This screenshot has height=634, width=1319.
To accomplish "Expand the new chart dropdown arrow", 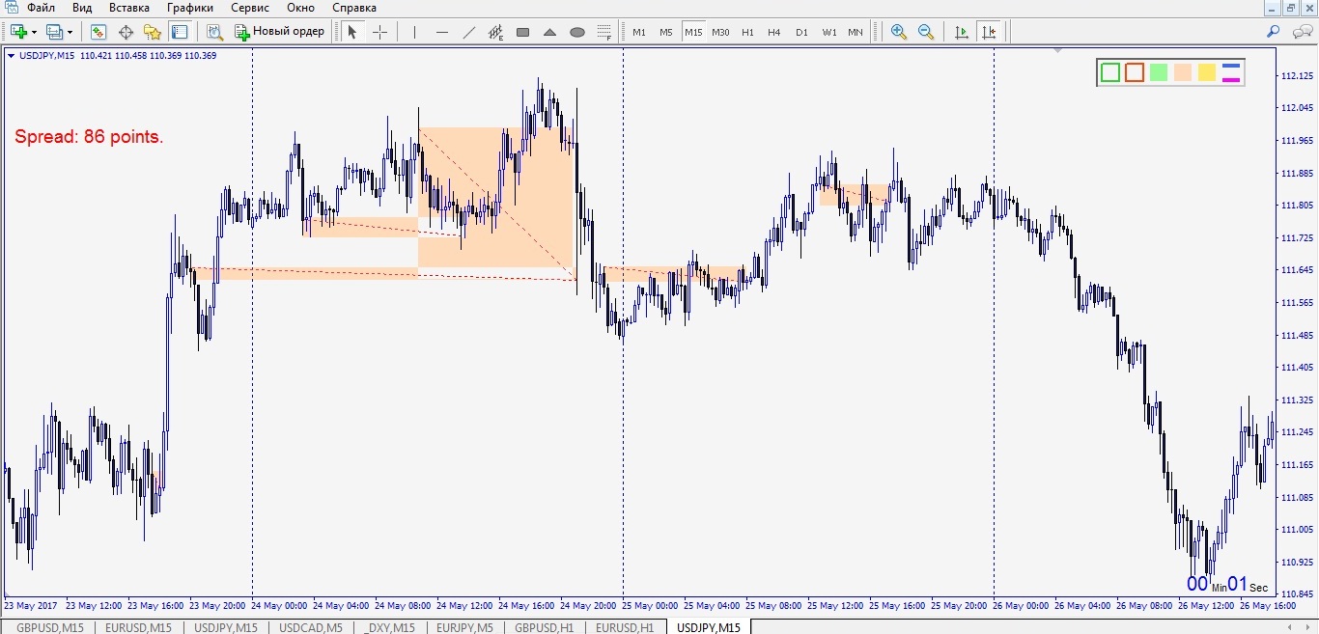I will (x=35, y=32).
